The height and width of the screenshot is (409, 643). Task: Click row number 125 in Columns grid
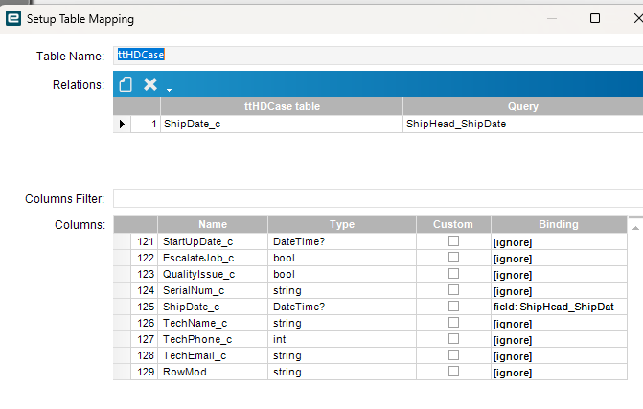145,307
